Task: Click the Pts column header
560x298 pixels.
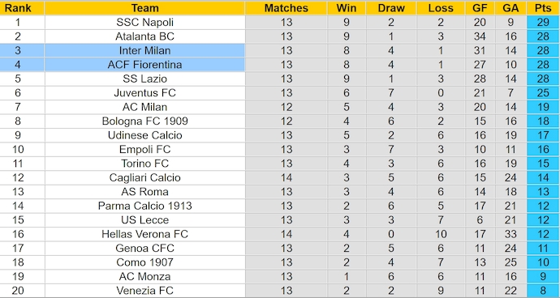Action: click(x=543, y=8)
